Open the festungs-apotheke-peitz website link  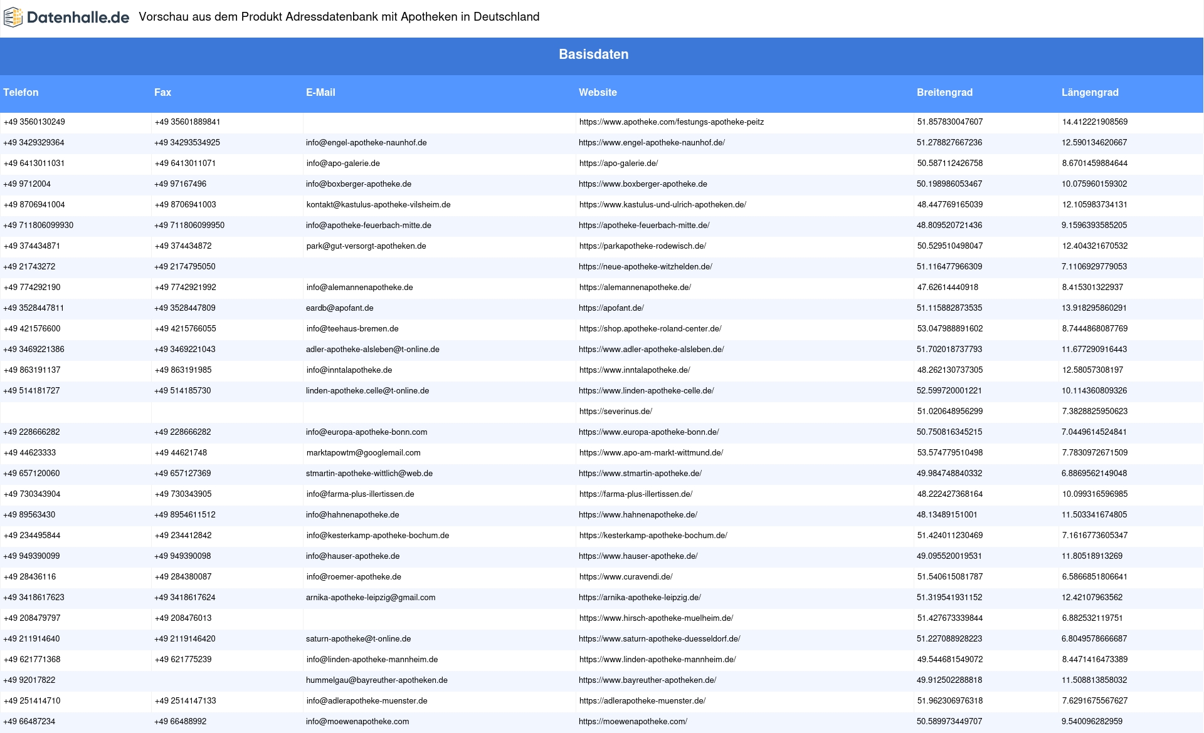[672, 122]
